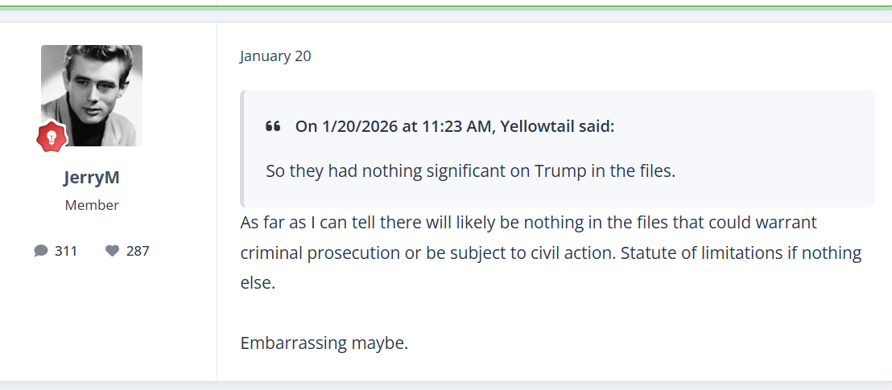Click the Member group label
The image size is (892, 390).
coord(92,205)
